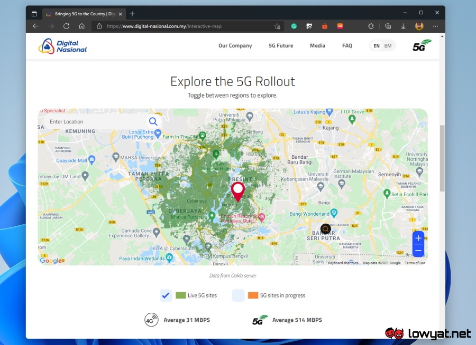
Task: Add page to favorites using the star icon
Action: click(x=277, y=26)
